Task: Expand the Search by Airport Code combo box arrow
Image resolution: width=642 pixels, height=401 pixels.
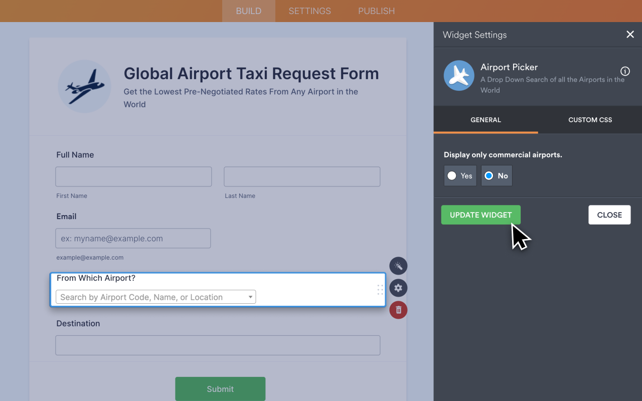Action: pyautogui.click(x=250, y=297)
